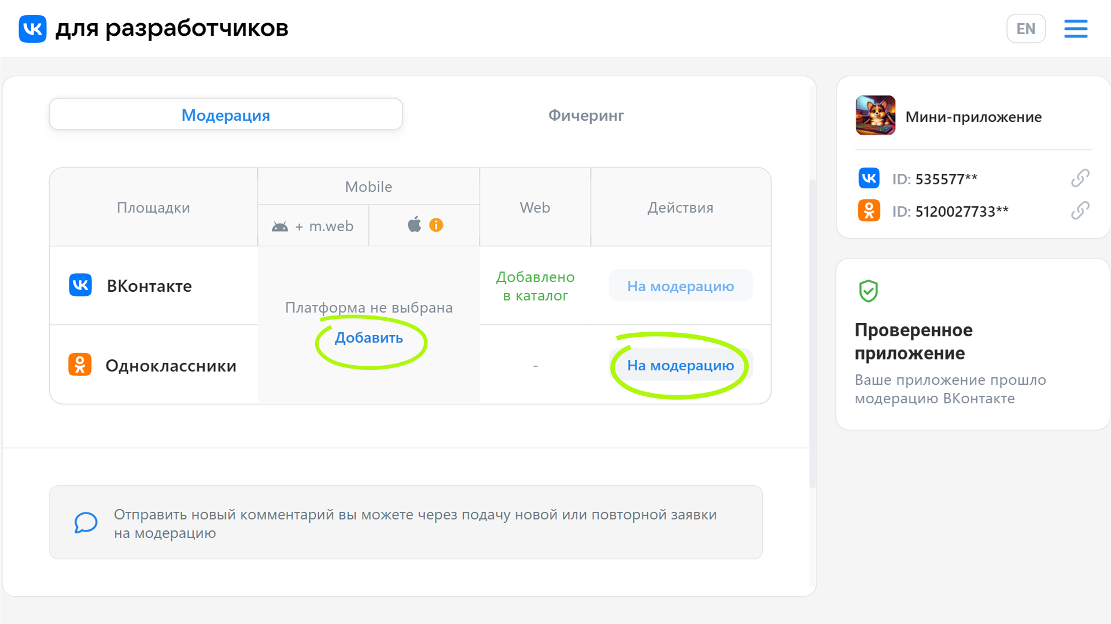This screenshot has width=1111, height=624.
Task: Send Одноклассники app На модерацию
Action: pos(680,365)
